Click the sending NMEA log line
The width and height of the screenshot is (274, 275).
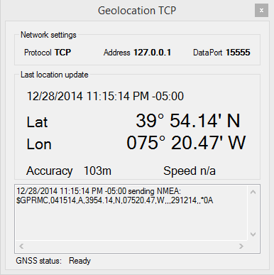coord(99,191)
